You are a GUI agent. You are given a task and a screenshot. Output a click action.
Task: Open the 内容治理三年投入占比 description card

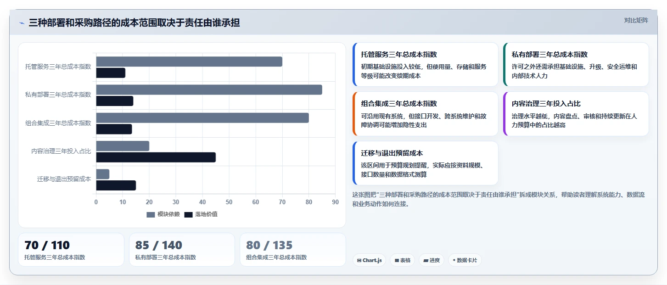click(576, 114)
